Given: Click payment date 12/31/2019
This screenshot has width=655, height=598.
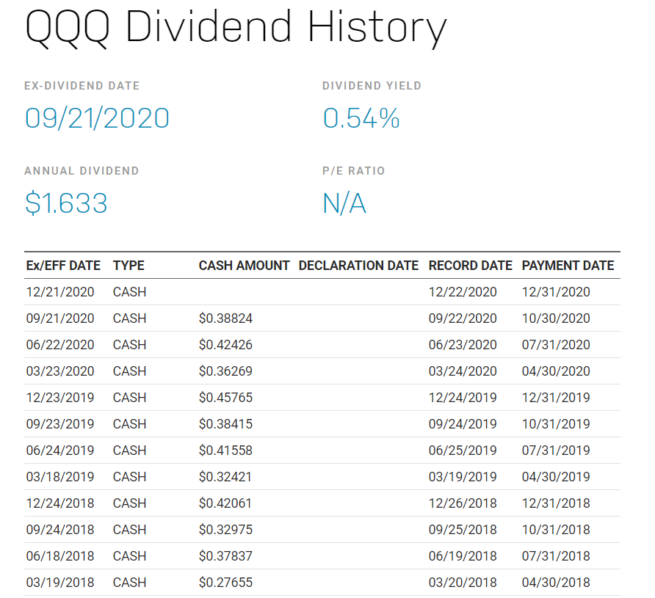Looking at the screenshot, I should tap(556, 397).
